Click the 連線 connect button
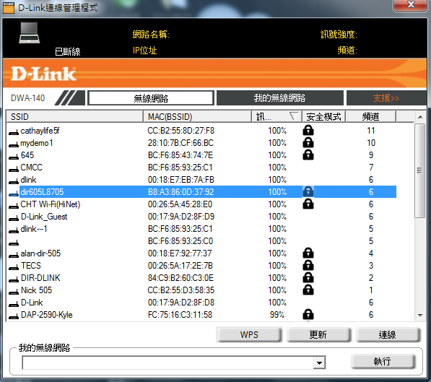 click(388, 334)
